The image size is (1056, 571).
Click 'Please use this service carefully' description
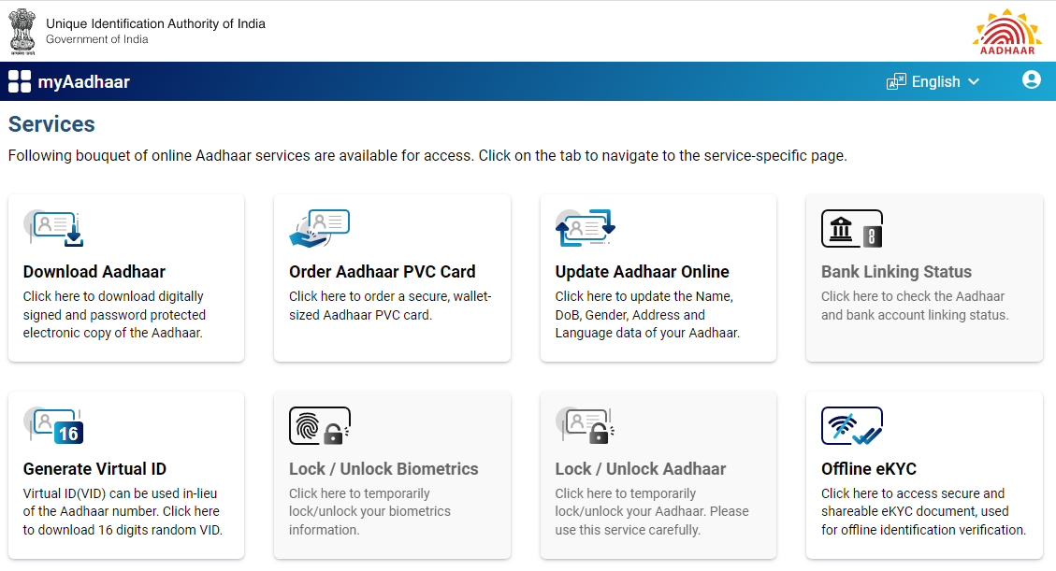tap(652, 512)
